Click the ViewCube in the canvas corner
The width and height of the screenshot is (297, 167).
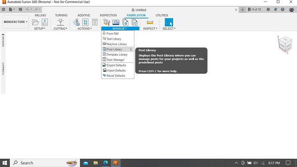point(285,44)
